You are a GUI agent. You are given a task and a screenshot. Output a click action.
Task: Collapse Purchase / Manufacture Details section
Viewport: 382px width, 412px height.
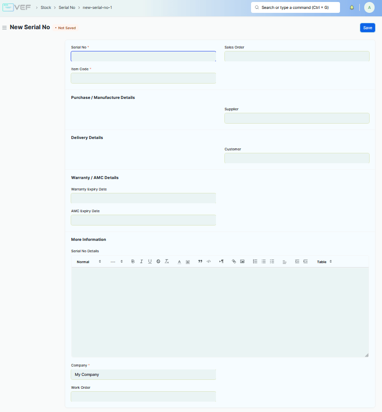click(103, 97)
